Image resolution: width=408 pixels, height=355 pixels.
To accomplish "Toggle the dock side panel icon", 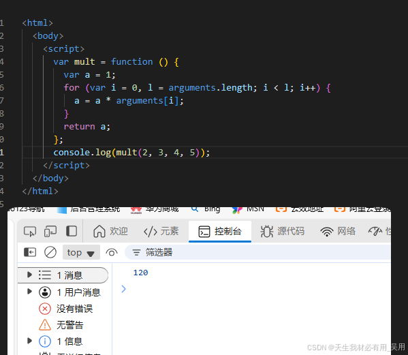I will click(72, 231).
